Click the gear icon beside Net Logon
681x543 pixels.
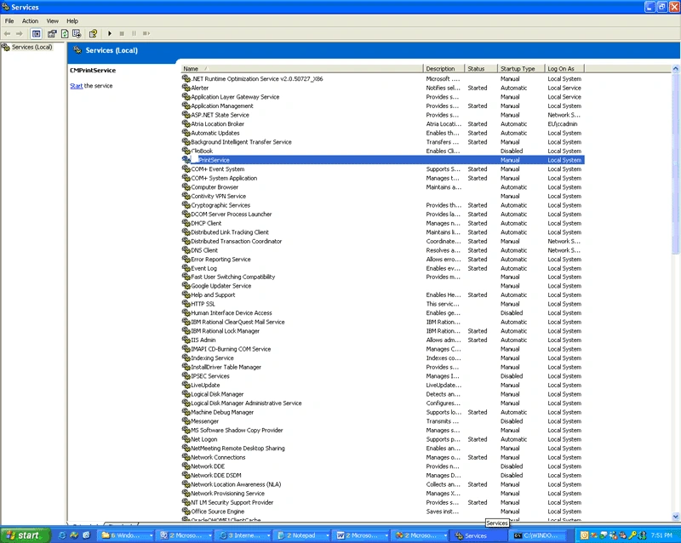click(186, 439)
